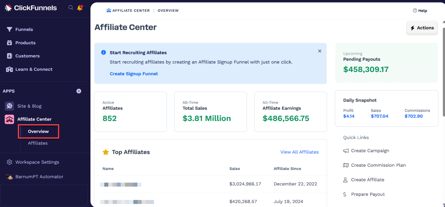The width and height of the screenshot is (445, 207).
Task: Click Total Sales $3.81 Million value
Action: [206, 118]
